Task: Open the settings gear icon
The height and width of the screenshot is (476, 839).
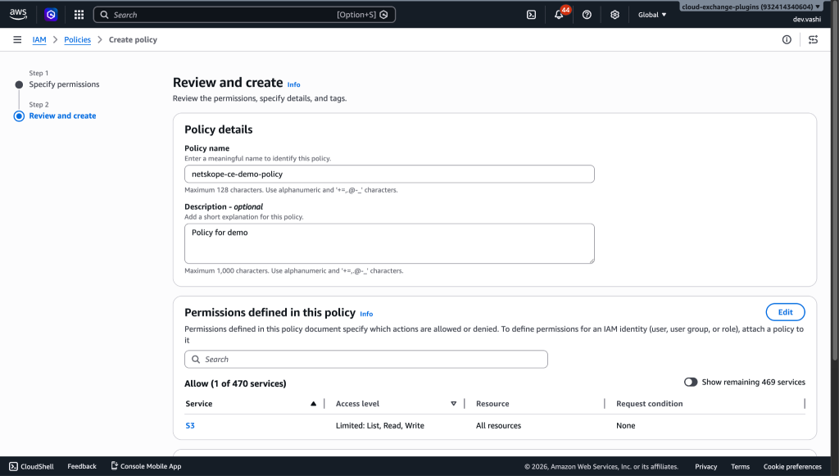Action: [615, 15]
